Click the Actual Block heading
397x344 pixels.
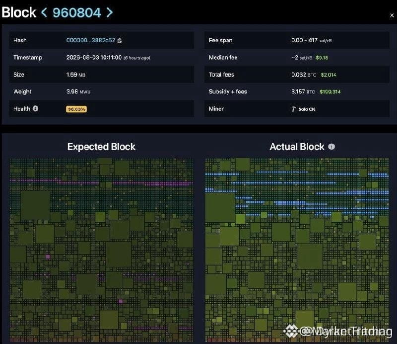[297, 147]
